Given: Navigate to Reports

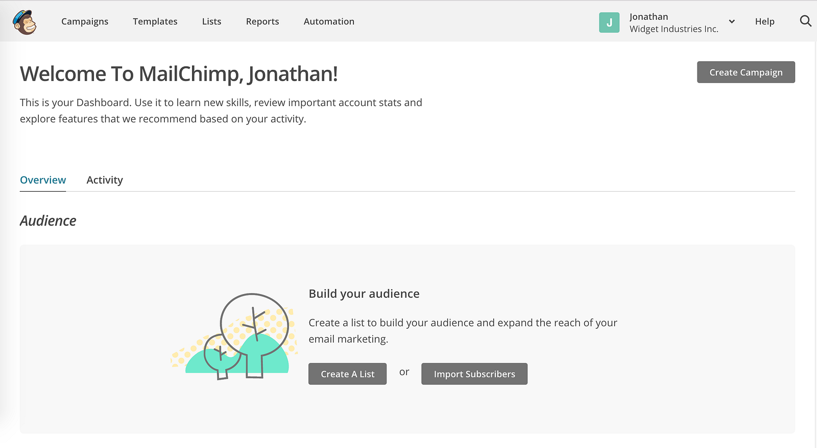Looking at the screenshot, I should tap(262, 21).
